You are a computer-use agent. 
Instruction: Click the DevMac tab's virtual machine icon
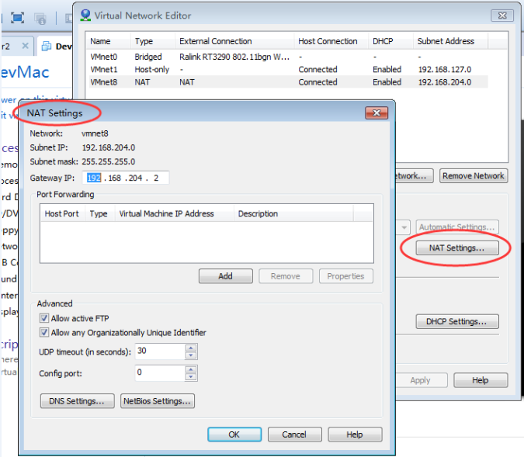47,46
